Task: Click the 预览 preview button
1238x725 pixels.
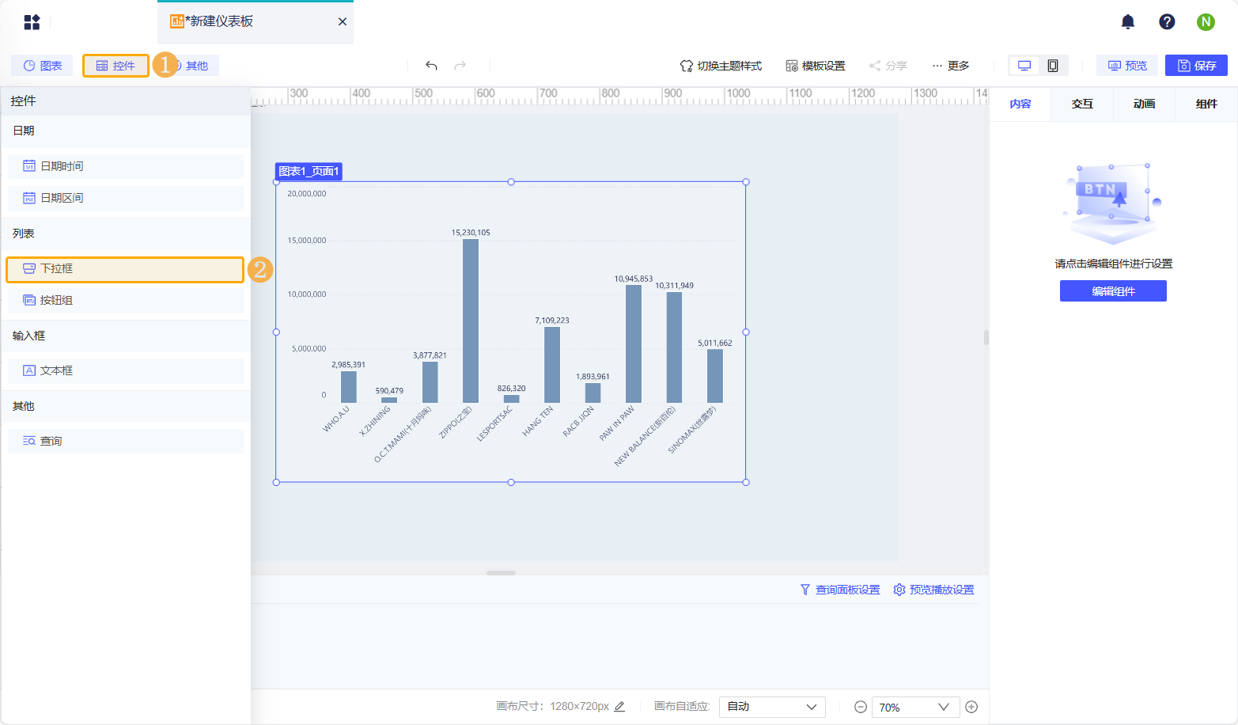Action: coord(1127,66)
